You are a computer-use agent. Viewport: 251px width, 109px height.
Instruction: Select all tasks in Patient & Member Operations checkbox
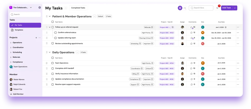click(53, 22)
